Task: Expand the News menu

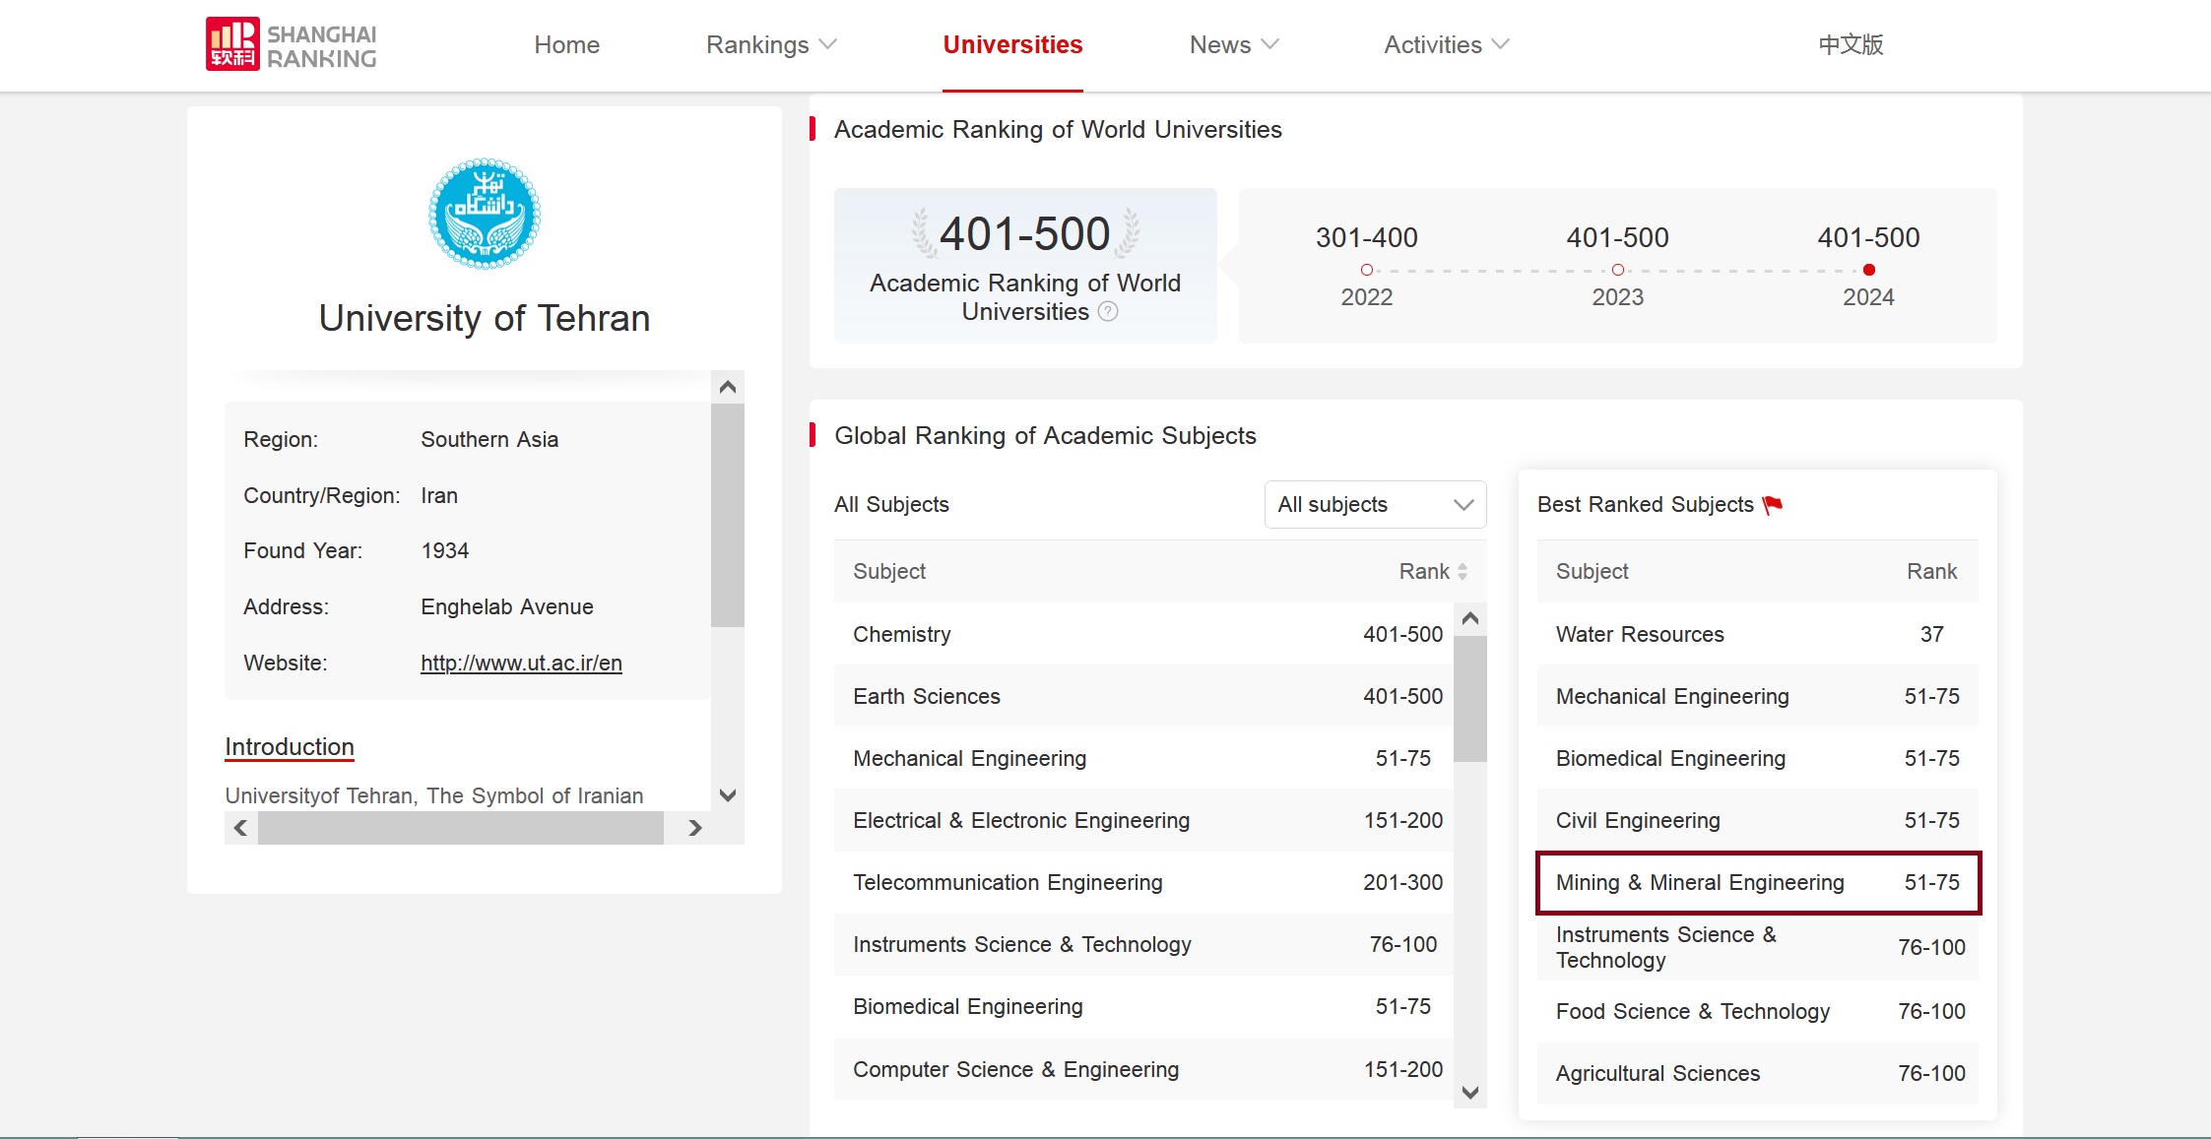Action: tap(1234, 44)
